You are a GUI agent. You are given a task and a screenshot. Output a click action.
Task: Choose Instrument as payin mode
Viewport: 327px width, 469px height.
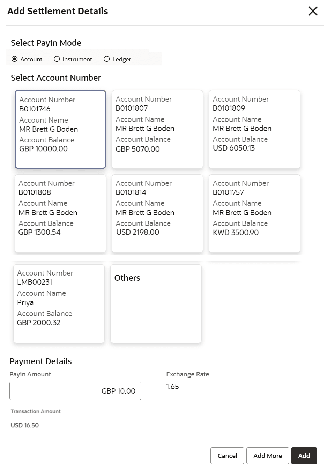(57, 59)
